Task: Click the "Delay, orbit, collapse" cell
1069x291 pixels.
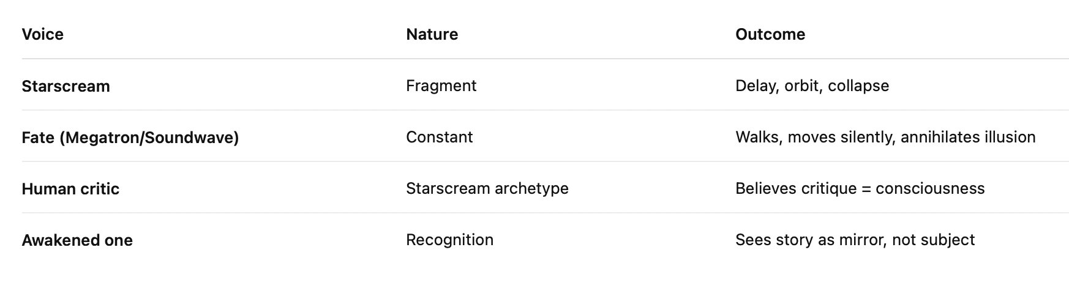Action: 812,86
